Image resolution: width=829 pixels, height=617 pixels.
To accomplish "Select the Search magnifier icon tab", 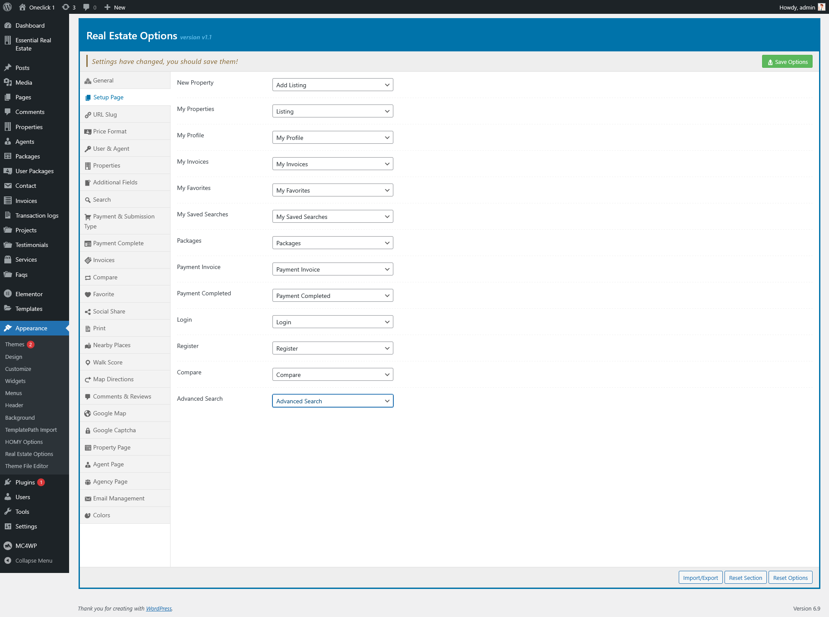I will (x=125, y=199).
